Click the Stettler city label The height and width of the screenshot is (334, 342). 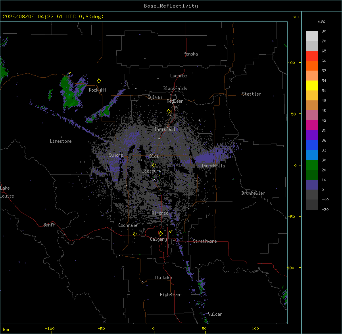(252, 94)
